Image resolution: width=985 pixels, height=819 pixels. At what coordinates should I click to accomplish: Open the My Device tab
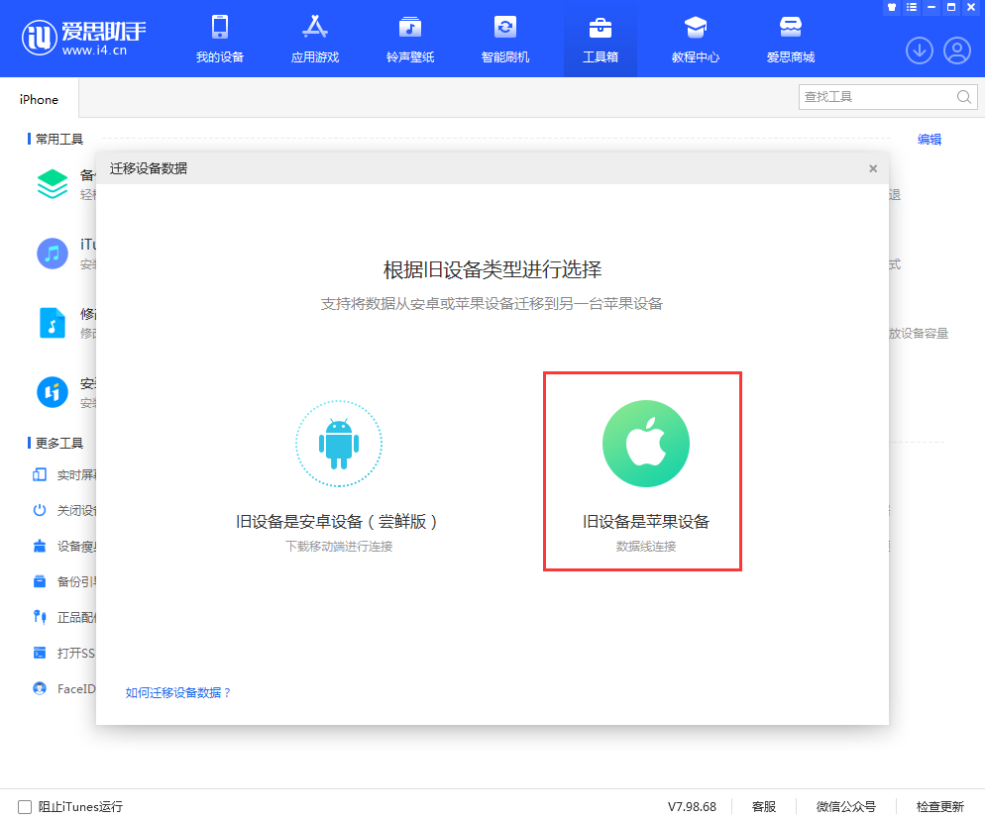click(x=220, y=40)
